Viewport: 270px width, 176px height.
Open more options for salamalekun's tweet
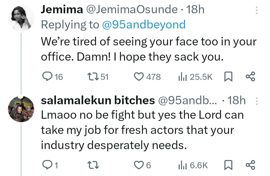(256, 101)
